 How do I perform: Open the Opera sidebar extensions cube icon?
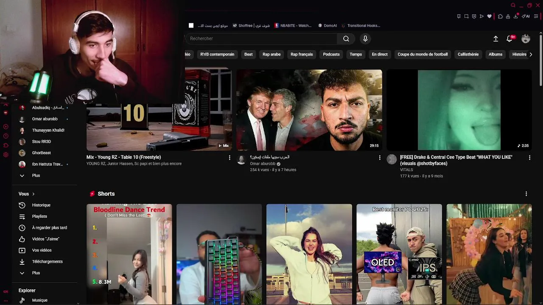click(6, 145)
